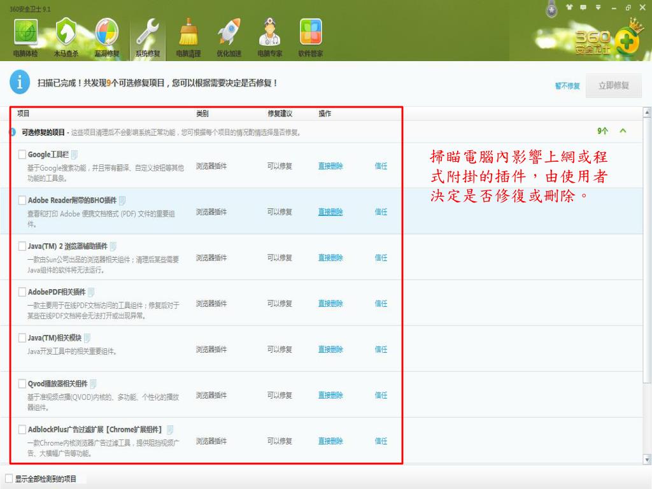Click the 类别 column header
Image resolution: width=652 pixels, height=489 pixels.
click(x=202, y=113)
